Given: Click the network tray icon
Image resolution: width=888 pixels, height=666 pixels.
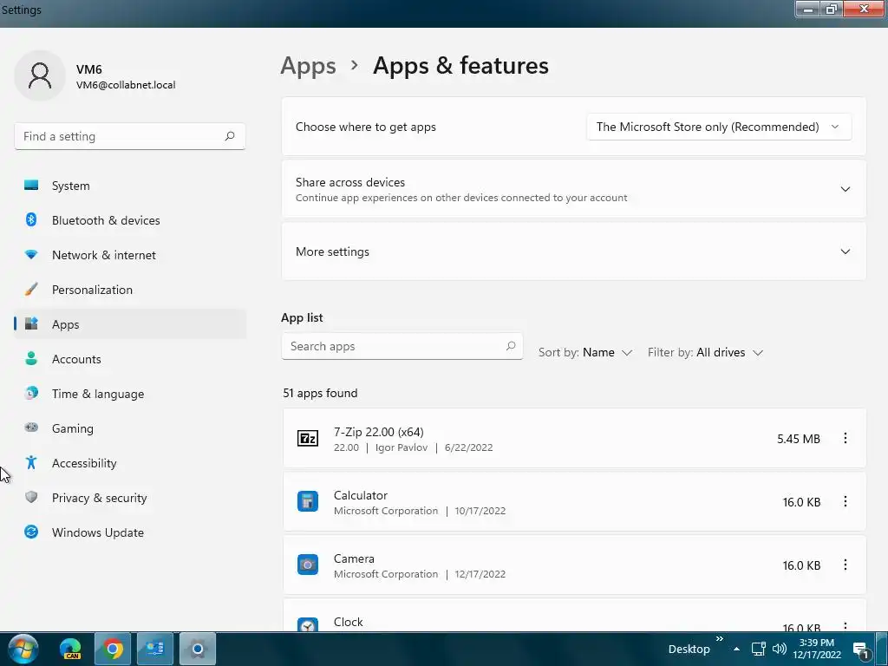Looking at the screenshot, I should coord(758,649).
